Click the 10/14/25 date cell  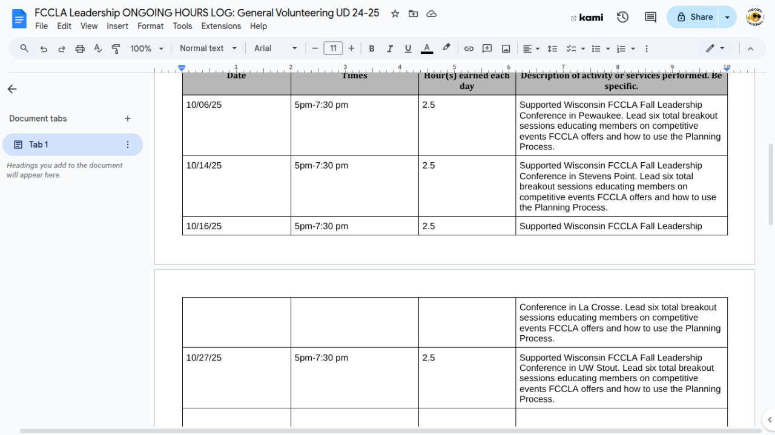click(237, 186)
